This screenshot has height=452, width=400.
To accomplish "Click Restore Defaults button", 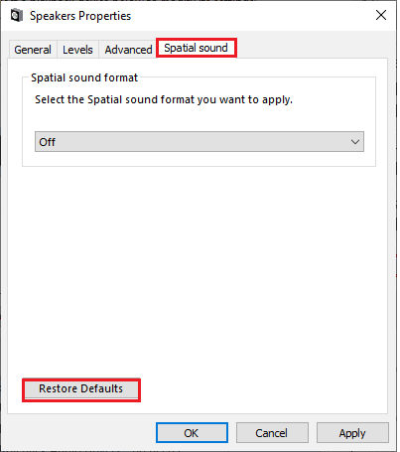I will point(81,389).
